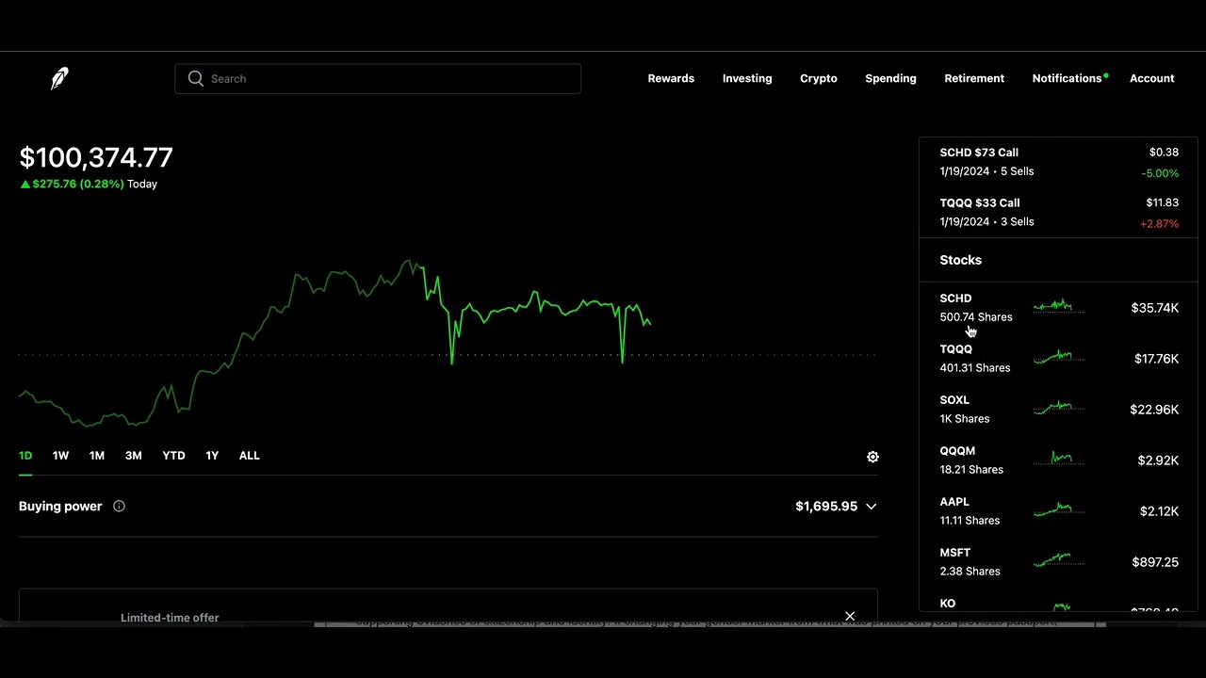The image size is (1206, 678).
Task: Select the 1D chart range
Action: point(25,456)
